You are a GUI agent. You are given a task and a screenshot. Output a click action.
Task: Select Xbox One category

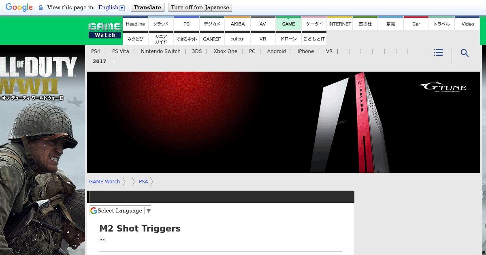point(226,51)
